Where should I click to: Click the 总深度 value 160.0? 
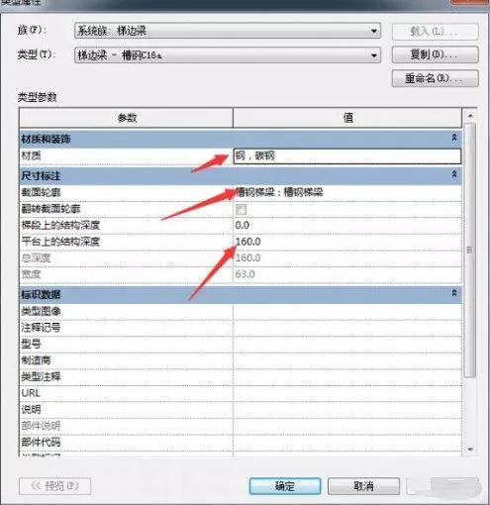(248, 257)
